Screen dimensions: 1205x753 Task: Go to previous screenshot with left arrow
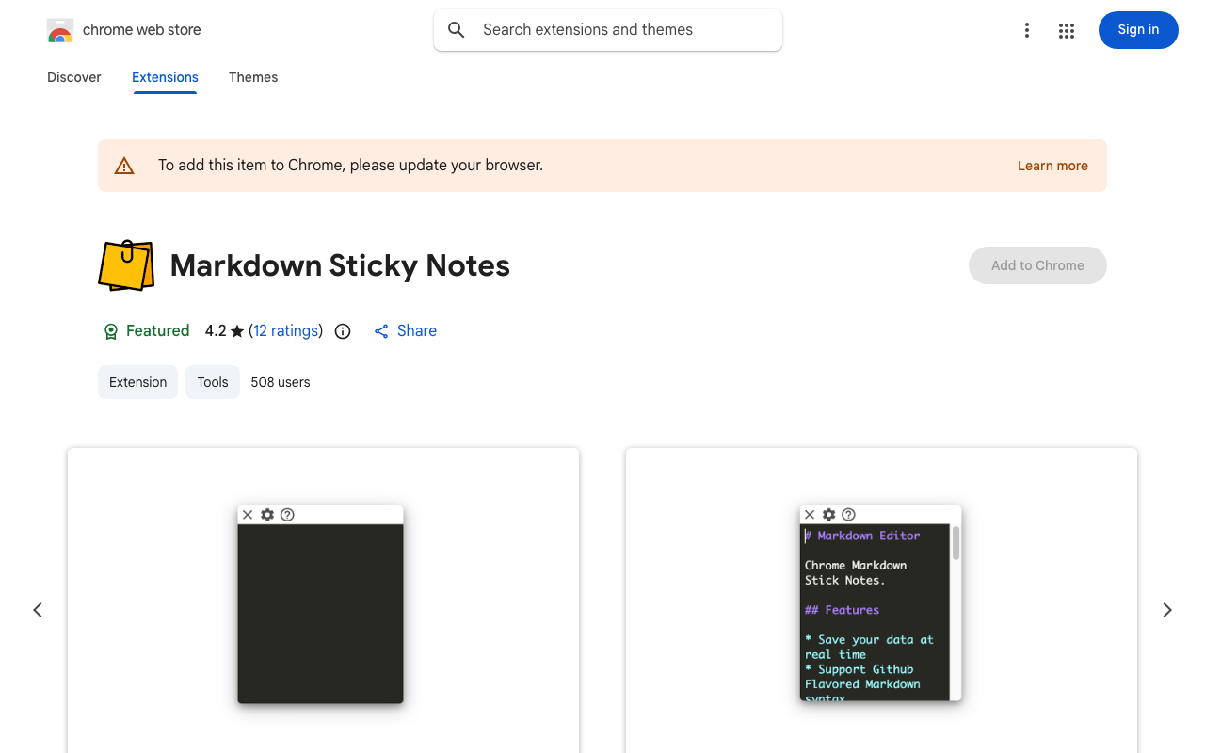38,610
